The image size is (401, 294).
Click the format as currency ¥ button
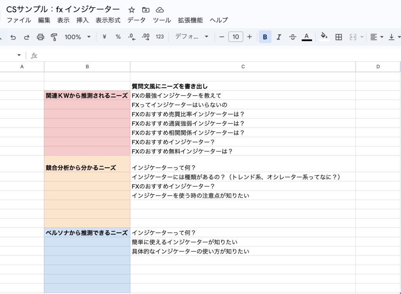(x=105, y=37)
